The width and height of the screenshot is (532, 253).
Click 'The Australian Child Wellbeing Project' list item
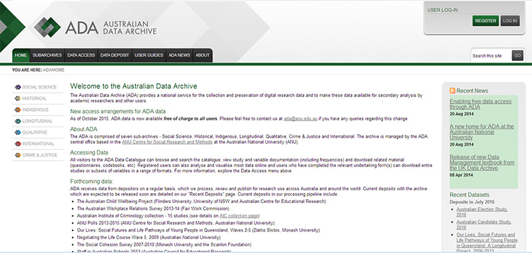(x=201, y=201)
